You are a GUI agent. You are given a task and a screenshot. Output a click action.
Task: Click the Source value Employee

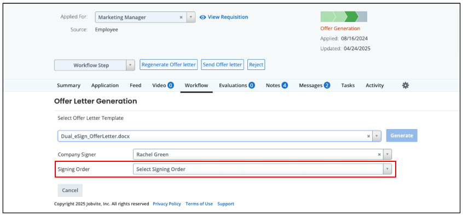click(106, 30)
